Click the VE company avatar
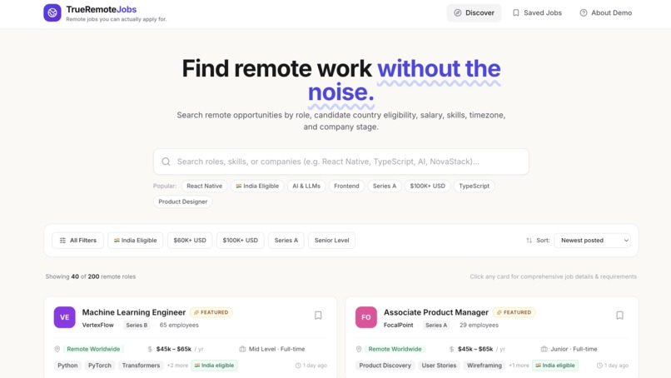 pos(65,317)
